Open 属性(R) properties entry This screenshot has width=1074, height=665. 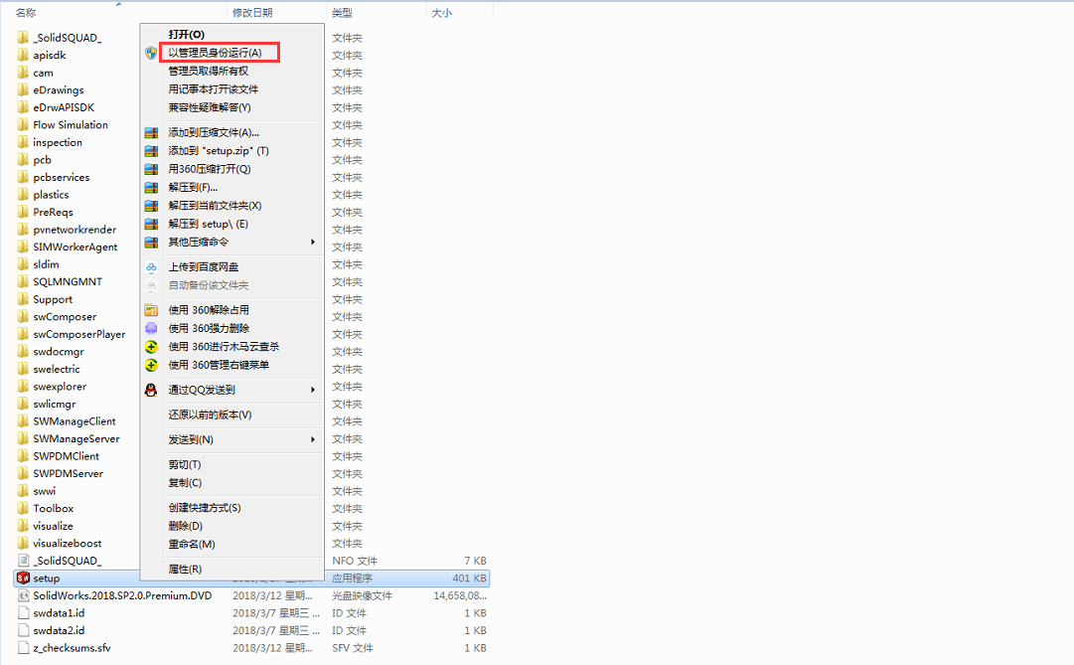tap(185, 569)
